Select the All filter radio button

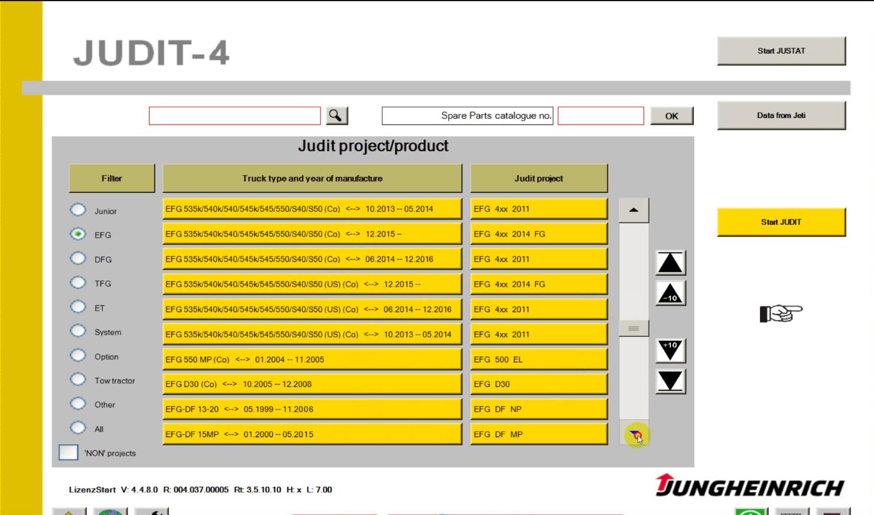[78, 428]
